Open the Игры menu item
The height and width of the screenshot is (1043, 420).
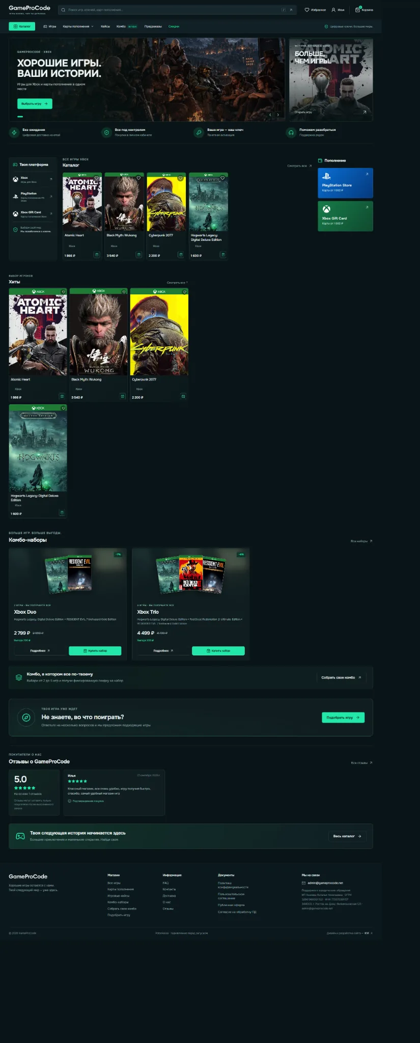point(50,26)
